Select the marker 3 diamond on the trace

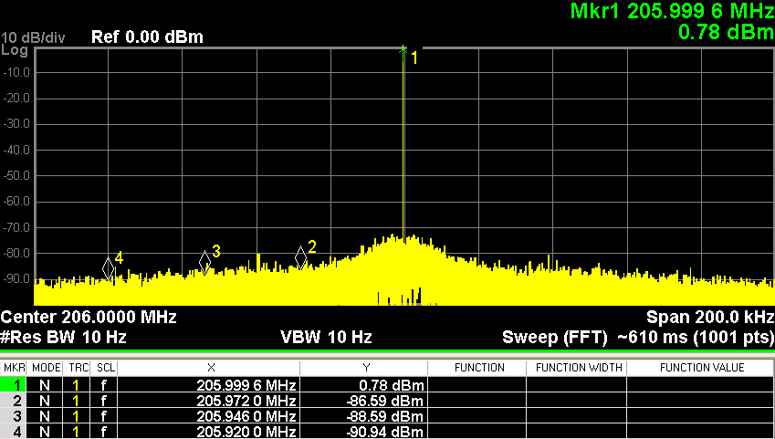pyautogui.click(x=205, y=262)
